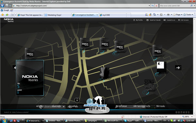
Task: Click the browser Back button
Action: 2,6
